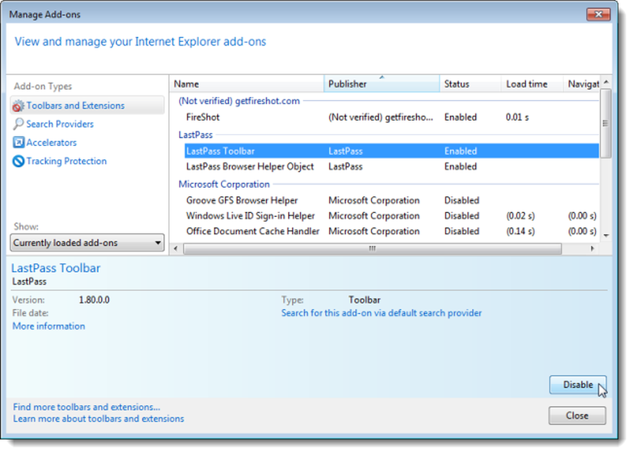
Task: Open the Currently loaded add-ons dropdown
Action: pyautogui.click(x=87, y=243)
